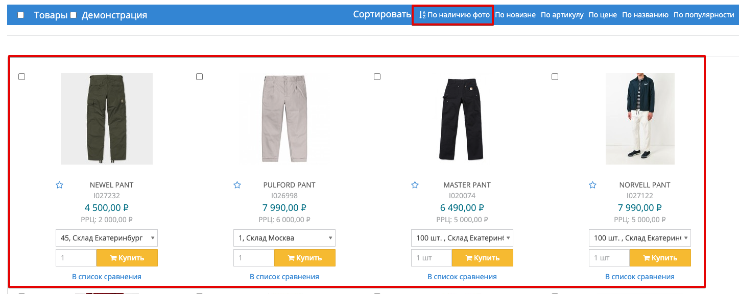Expand Склад Москва dropdown for PULFORD PANT
The image size is (739, 294).
pyautogui.click(x=284, y=238)
